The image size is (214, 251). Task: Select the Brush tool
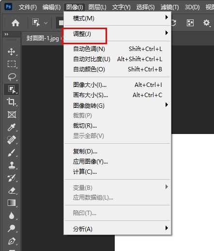pyautogui.click(x=12, y=152)
